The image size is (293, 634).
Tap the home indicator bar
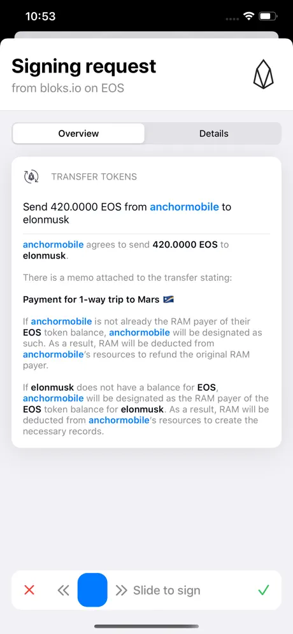tap(146, 626)
